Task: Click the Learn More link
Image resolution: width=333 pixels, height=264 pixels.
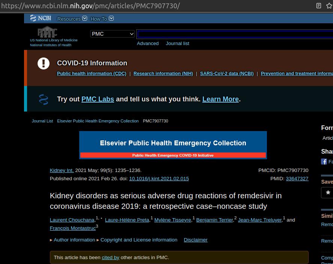Action: 220,99
